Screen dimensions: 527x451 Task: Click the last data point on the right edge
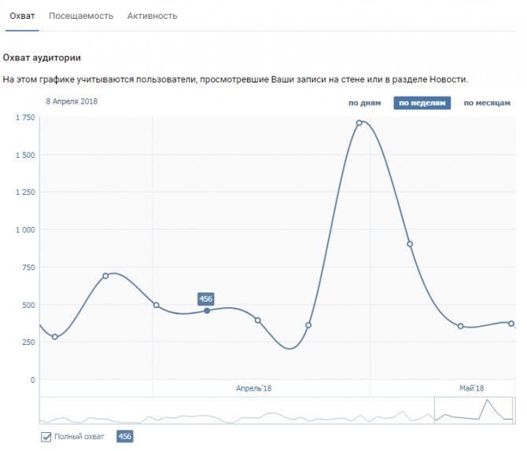point(511,324)
